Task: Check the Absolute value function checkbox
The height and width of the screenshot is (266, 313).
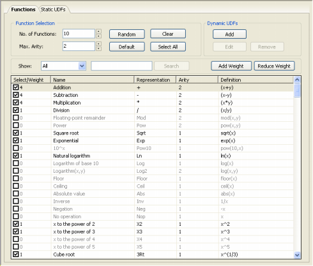Action: (x=16, y=193)
